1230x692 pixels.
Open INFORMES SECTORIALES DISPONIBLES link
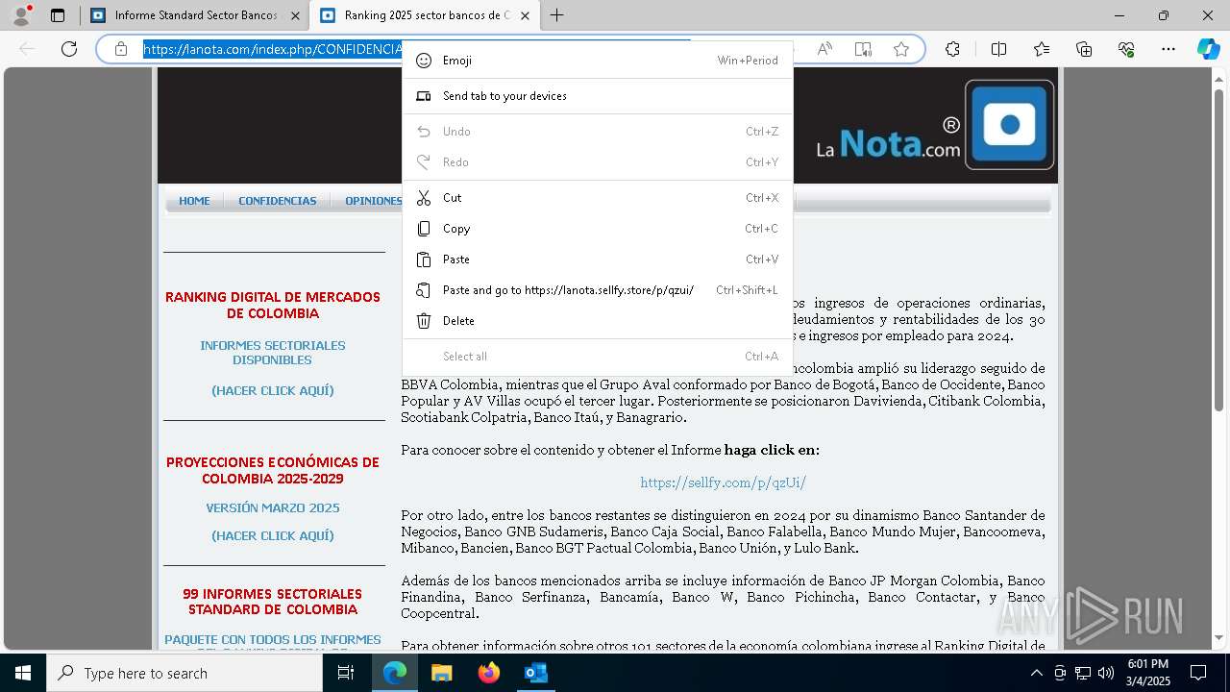click(273, 353)
